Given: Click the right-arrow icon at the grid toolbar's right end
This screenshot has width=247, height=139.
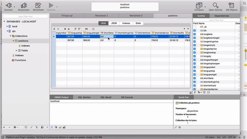Looking at the screenshot, I should point(188,29).
